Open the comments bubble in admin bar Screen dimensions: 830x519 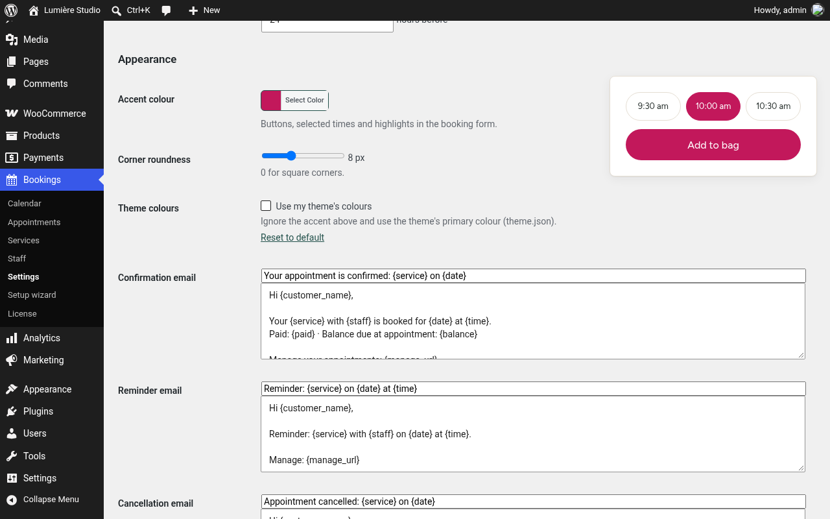[167, 10]
